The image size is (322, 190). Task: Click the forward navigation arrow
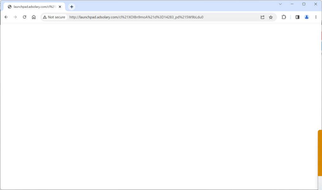click(15, 17)
